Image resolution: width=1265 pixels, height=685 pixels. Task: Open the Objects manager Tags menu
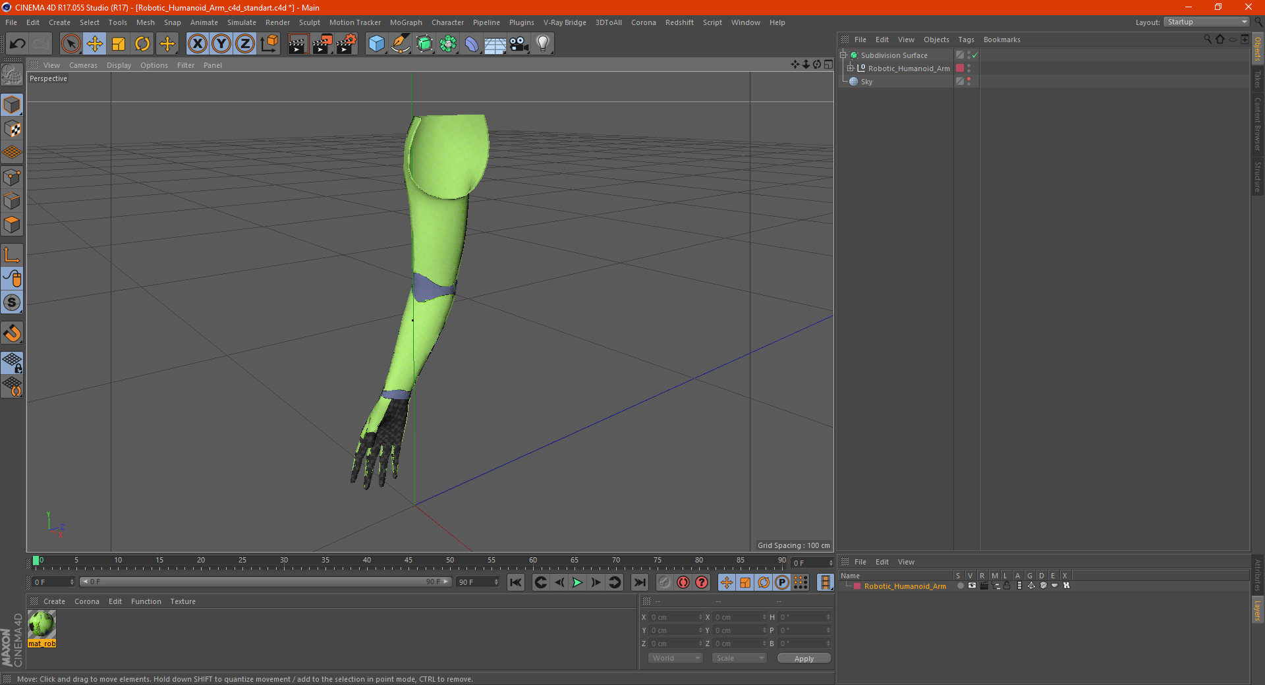pos(966,40)
